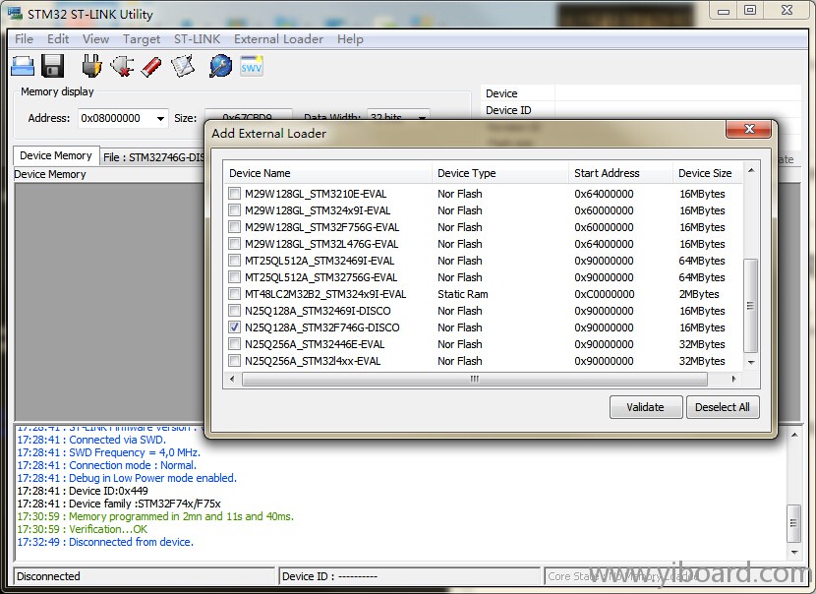Screen dimensions: 816x594
Task: Open the SWV serial wire viewer icon
Action: (252, 66)
